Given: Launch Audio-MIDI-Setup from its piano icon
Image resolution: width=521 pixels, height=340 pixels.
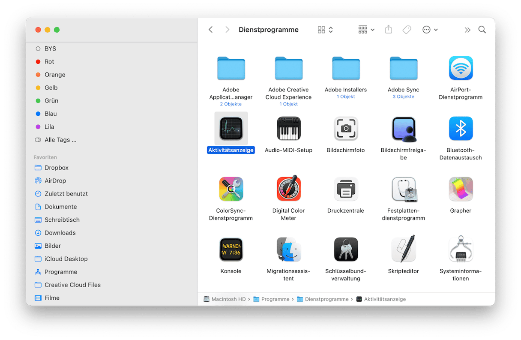Looking at the screenshot, I should click(x=289, y=129).
